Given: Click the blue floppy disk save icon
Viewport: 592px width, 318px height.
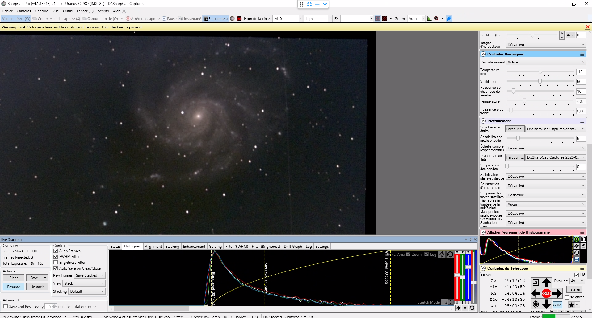Looking at the screenshot, I should (x=577, y=259).
